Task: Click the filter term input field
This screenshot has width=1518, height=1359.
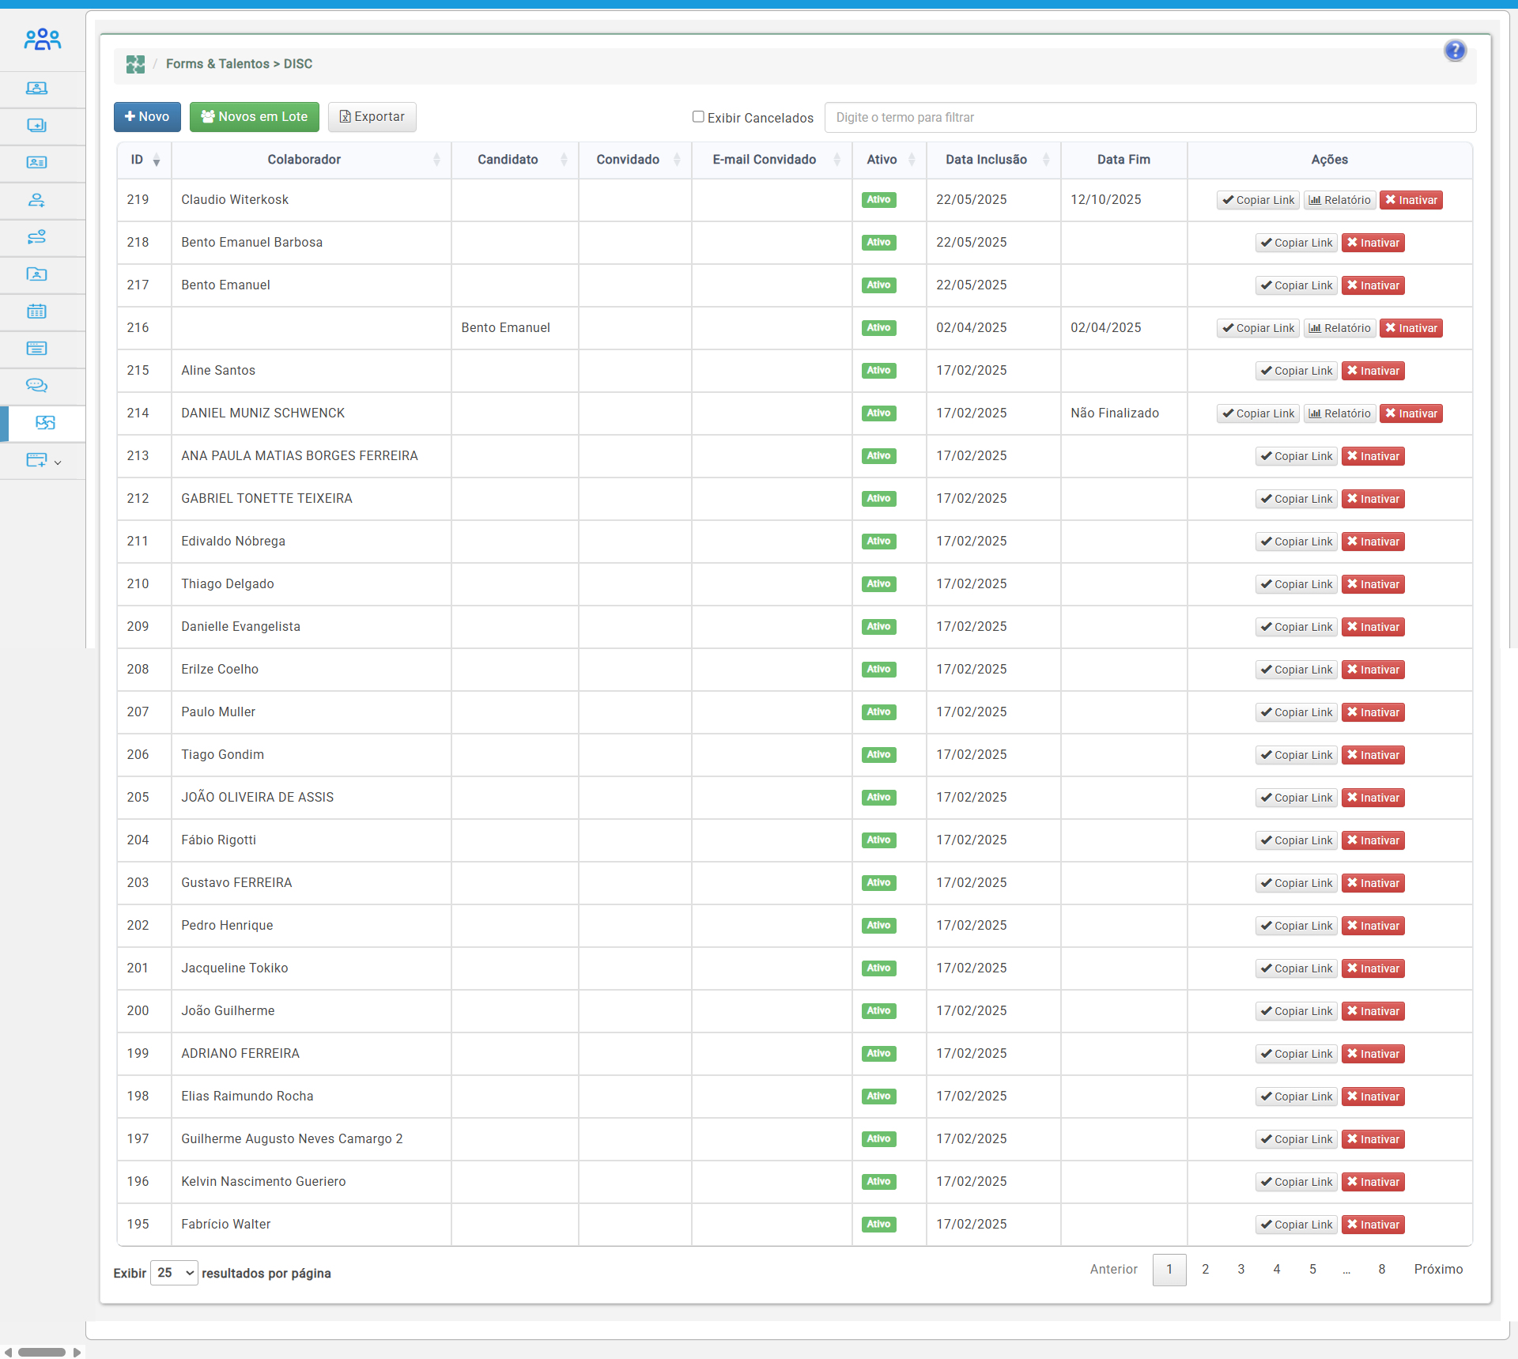Action: 1150,118
